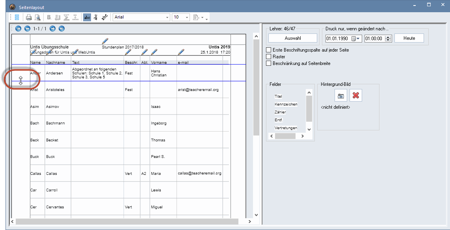Click Felder list scroll up arrow
The image size is (450, 230).
309,92
